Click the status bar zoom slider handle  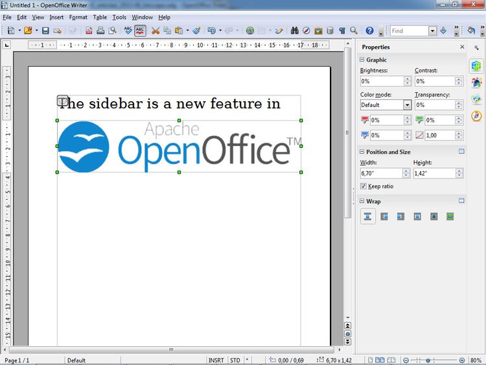(428, 360)
